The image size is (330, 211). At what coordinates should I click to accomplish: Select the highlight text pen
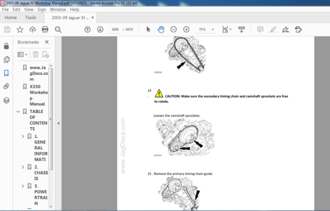click(273, 30)
